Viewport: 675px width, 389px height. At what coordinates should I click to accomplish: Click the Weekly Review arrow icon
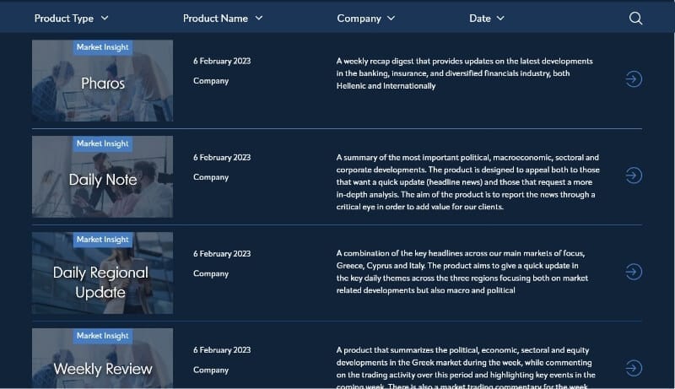(x=634, y=368)
